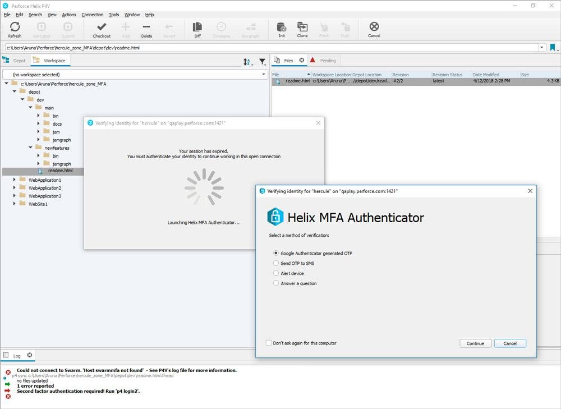Click the Cancel toolbar icon
The height and width of the screenshot is (409, 561).
374,26
